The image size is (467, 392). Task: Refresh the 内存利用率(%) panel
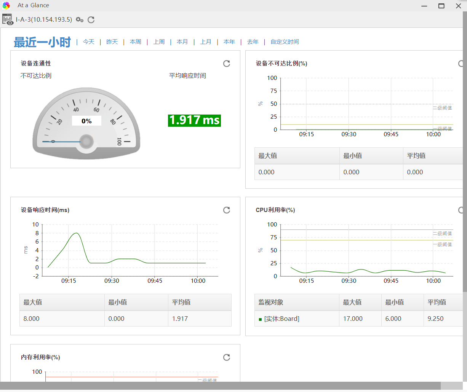point(227,357)
